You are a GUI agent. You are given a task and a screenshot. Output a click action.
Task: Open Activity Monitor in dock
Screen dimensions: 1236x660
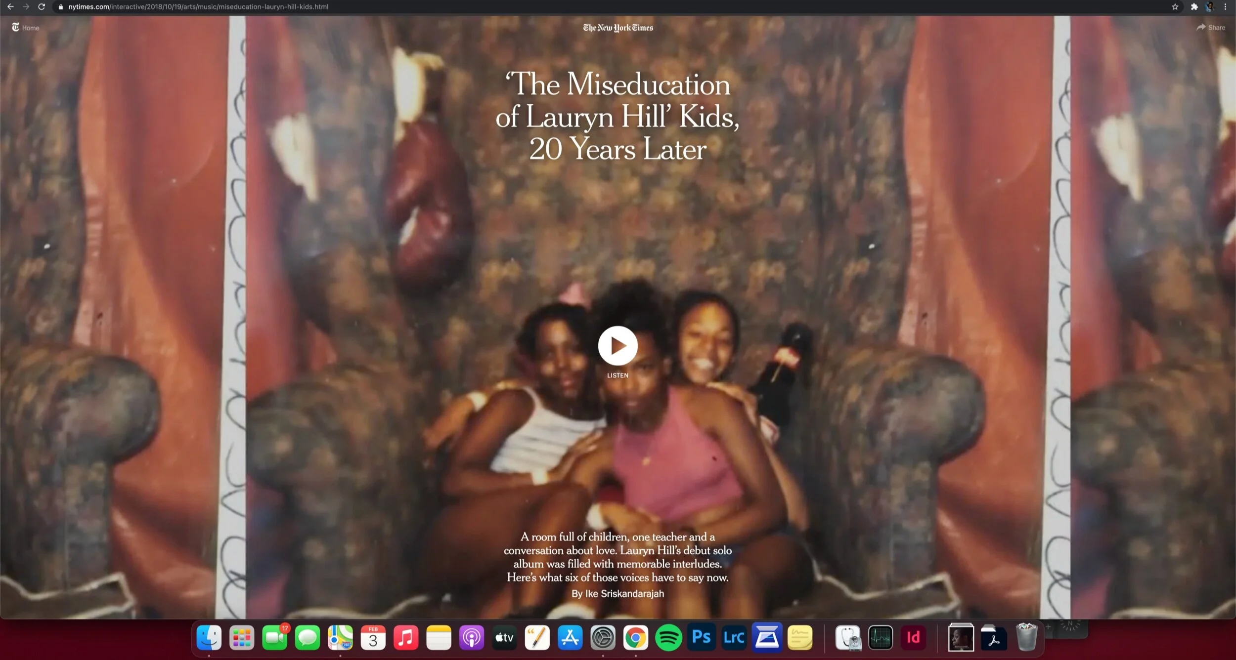tap(881, 638)
